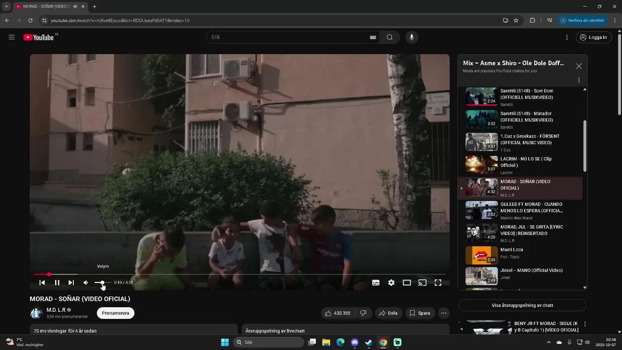Subscribe with Prenumerera button

tap(116, 313)
